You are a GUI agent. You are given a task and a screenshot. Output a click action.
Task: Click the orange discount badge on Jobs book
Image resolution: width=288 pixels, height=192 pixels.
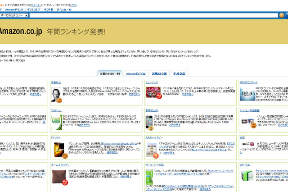59,100
